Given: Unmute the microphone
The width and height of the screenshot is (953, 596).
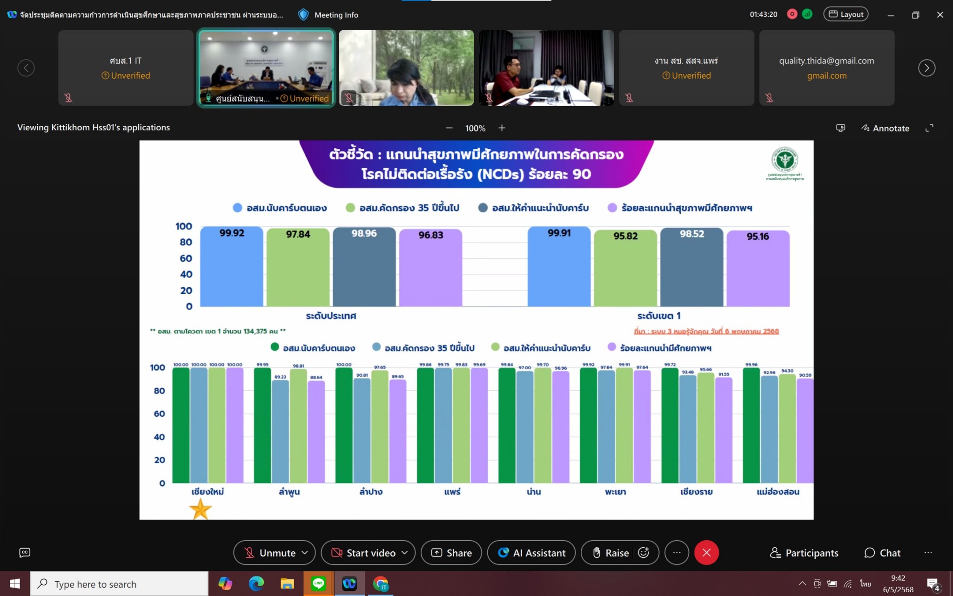Looking at the screenshot, I should tap(269, 553).
